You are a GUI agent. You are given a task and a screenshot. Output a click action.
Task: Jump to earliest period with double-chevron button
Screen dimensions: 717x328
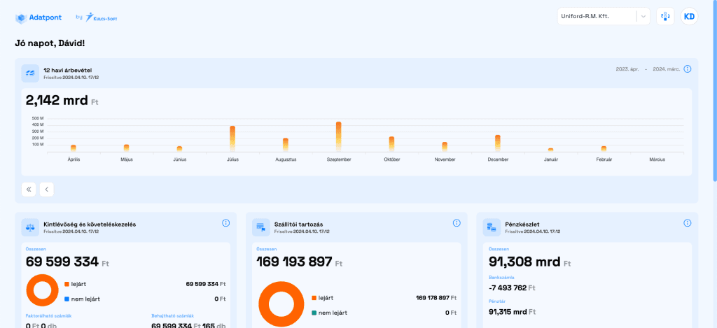[29, 189]
